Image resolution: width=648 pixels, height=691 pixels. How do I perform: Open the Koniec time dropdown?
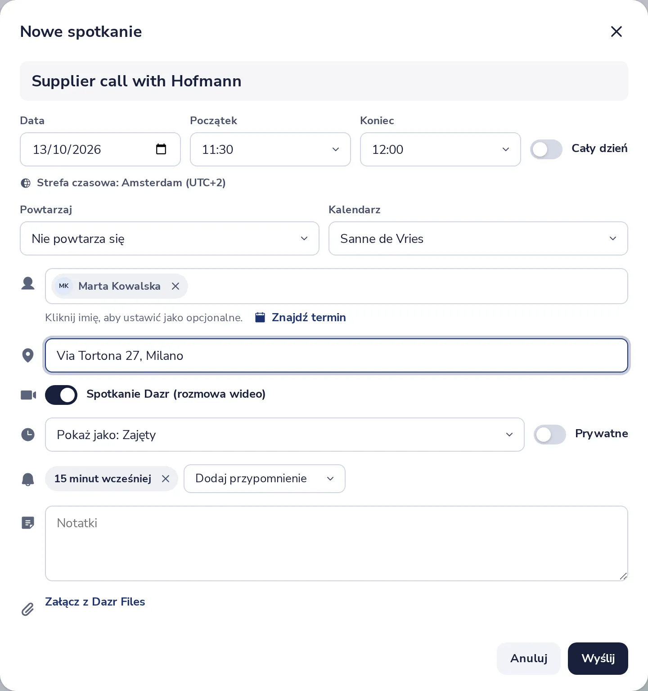441,149
